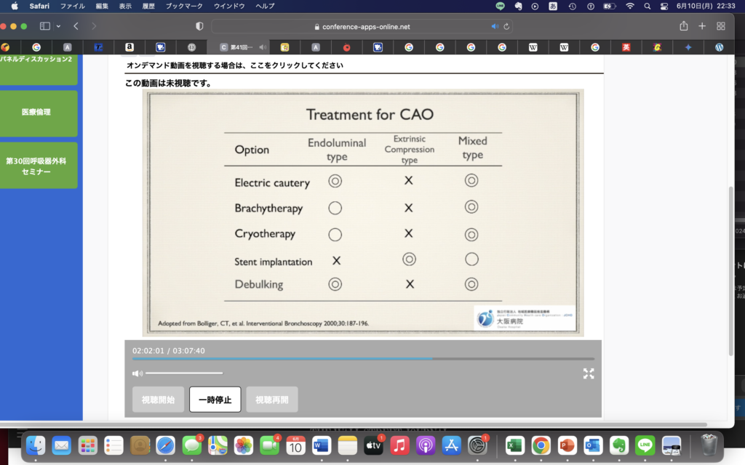Mute tab audio via address bar speaker

pos(495,26)
